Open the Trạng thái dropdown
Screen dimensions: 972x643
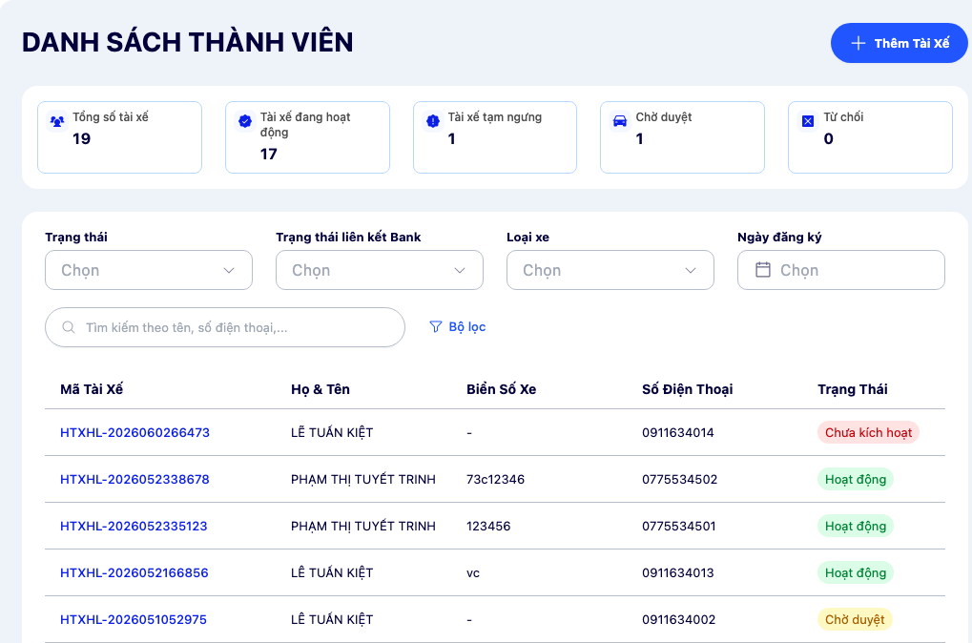(149, 270)
